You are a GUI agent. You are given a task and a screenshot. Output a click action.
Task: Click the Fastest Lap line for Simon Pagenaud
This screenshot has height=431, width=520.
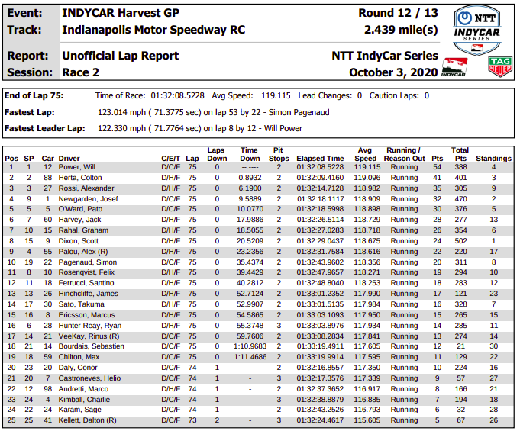[x=213, y=113]
